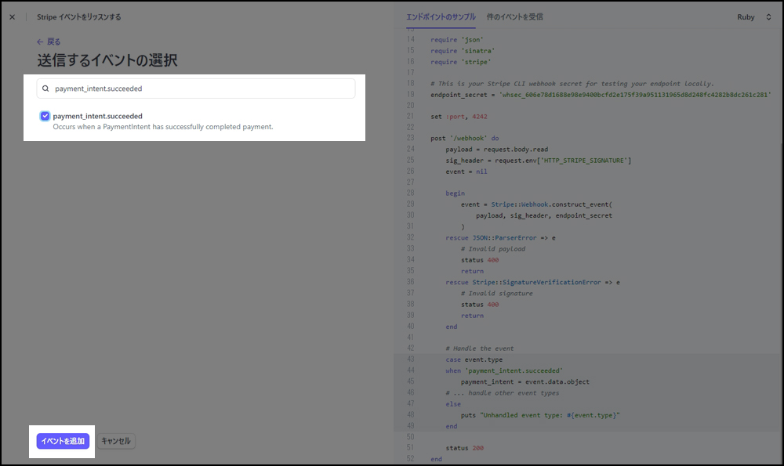This screenshot has width=784, height=466.
Task: Click the require 'sinatra' line
Action: tap(463, 51)
